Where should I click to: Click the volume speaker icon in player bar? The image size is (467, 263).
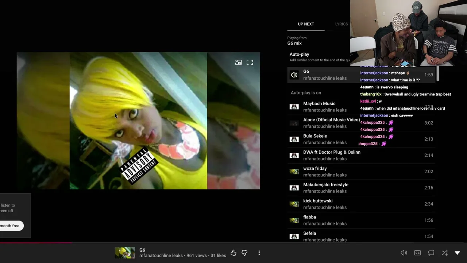click(x=404, y=253)
